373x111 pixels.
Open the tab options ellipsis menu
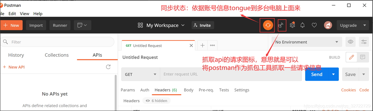pos(212,45)
